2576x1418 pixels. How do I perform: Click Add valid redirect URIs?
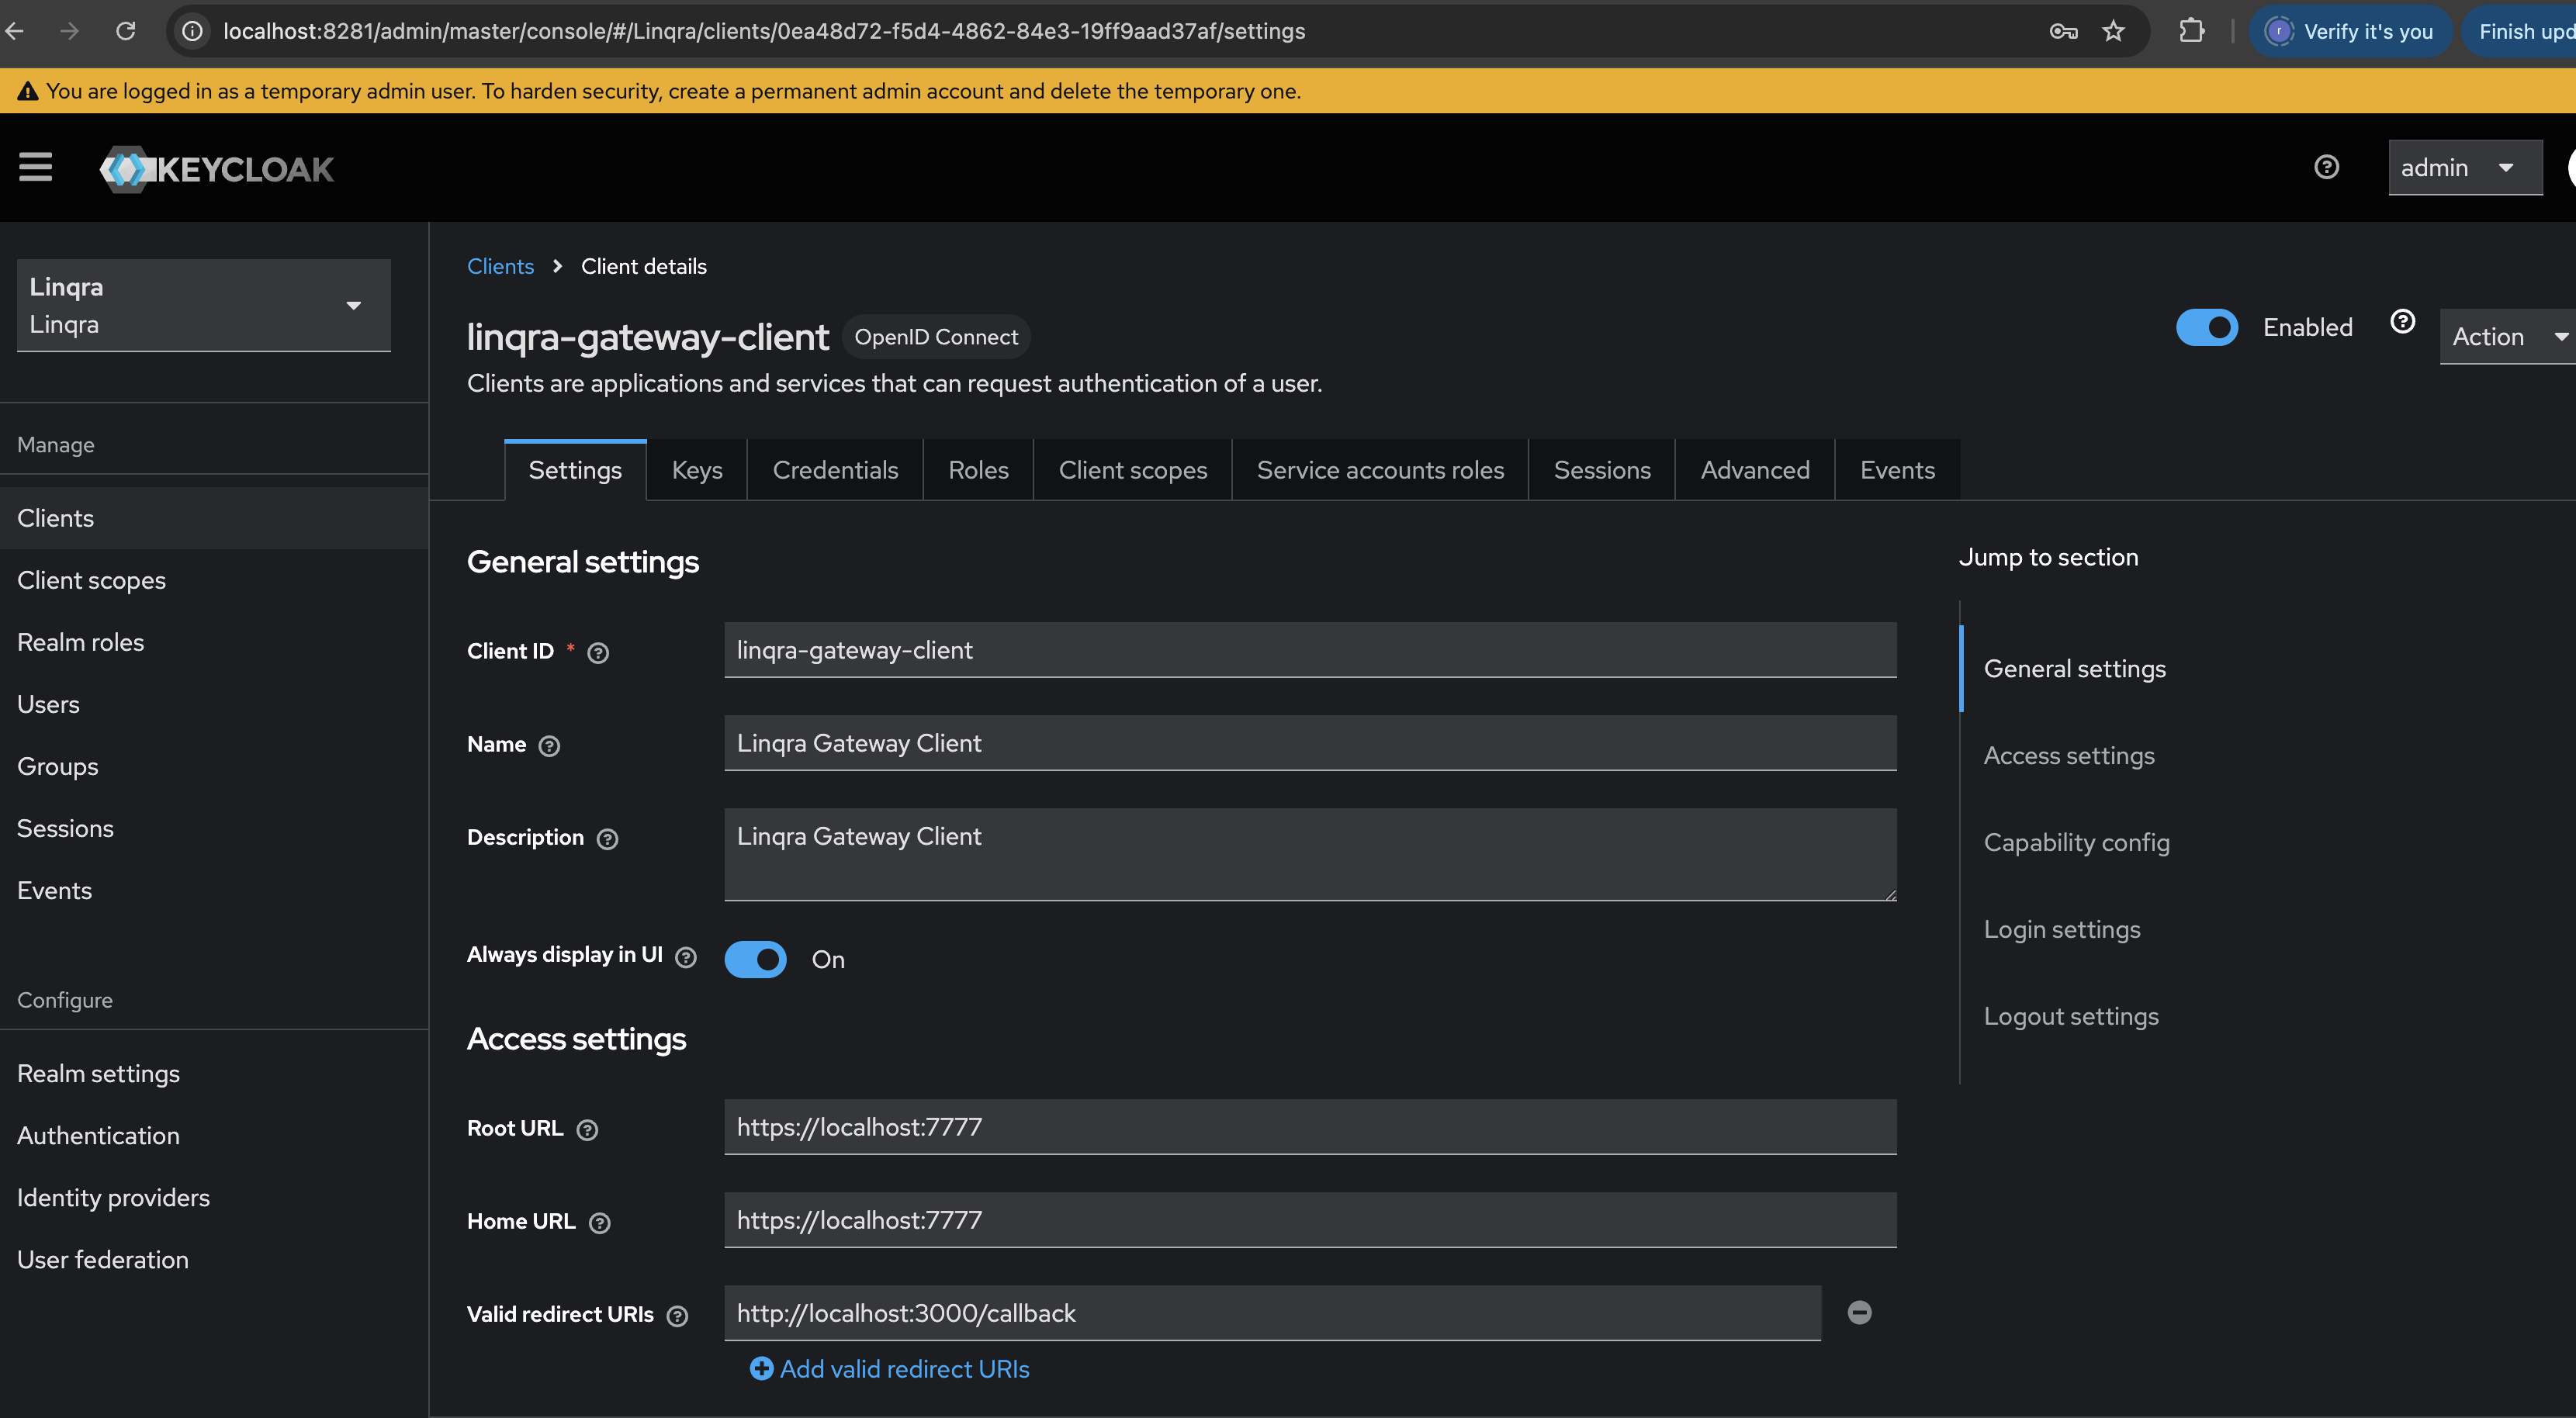[889, 1368]
